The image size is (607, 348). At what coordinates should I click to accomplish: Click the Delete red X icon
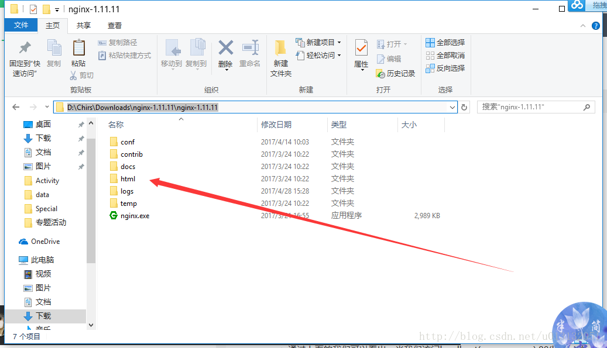(226, 48)
